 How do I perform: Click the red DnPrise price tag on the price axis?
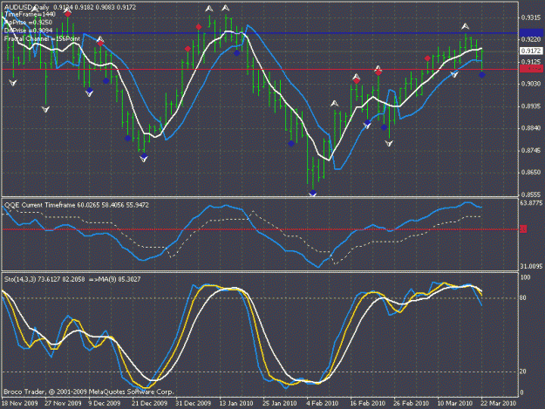pos(531,69)
